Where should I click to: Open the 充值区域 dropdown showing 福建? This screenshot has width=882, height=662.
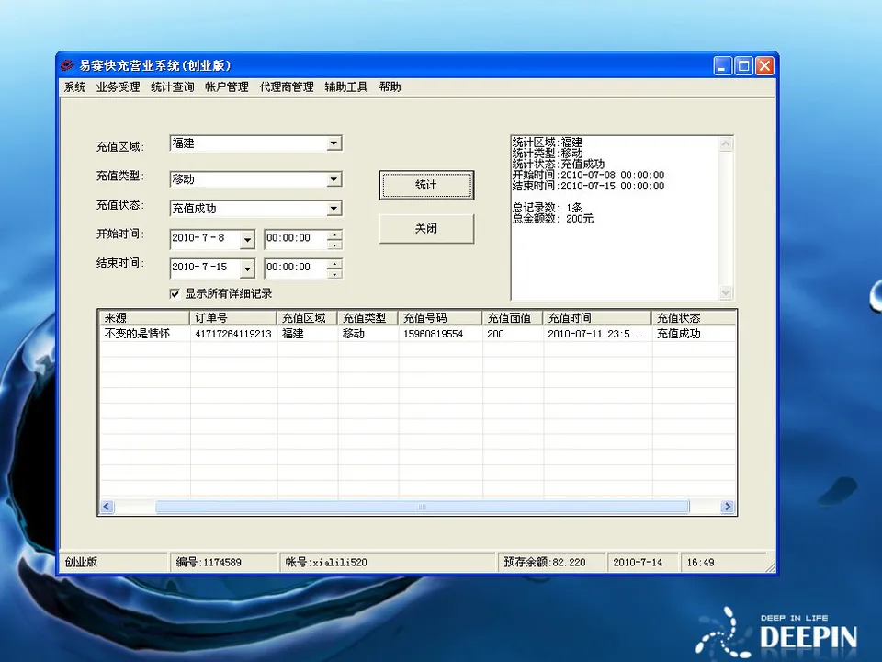click(334, 143)
